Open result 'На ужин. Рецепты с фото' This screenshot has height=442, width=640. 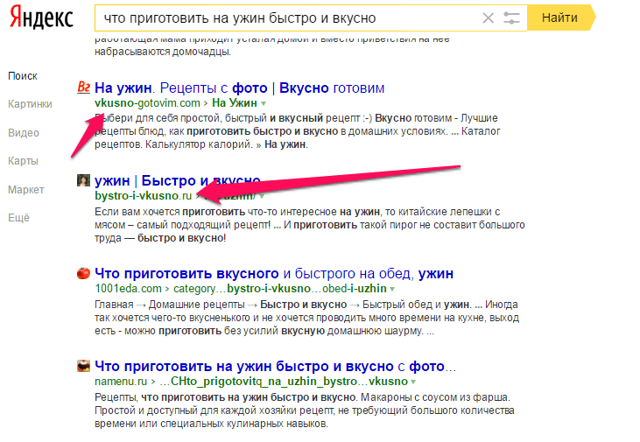(x=240, y=88)
